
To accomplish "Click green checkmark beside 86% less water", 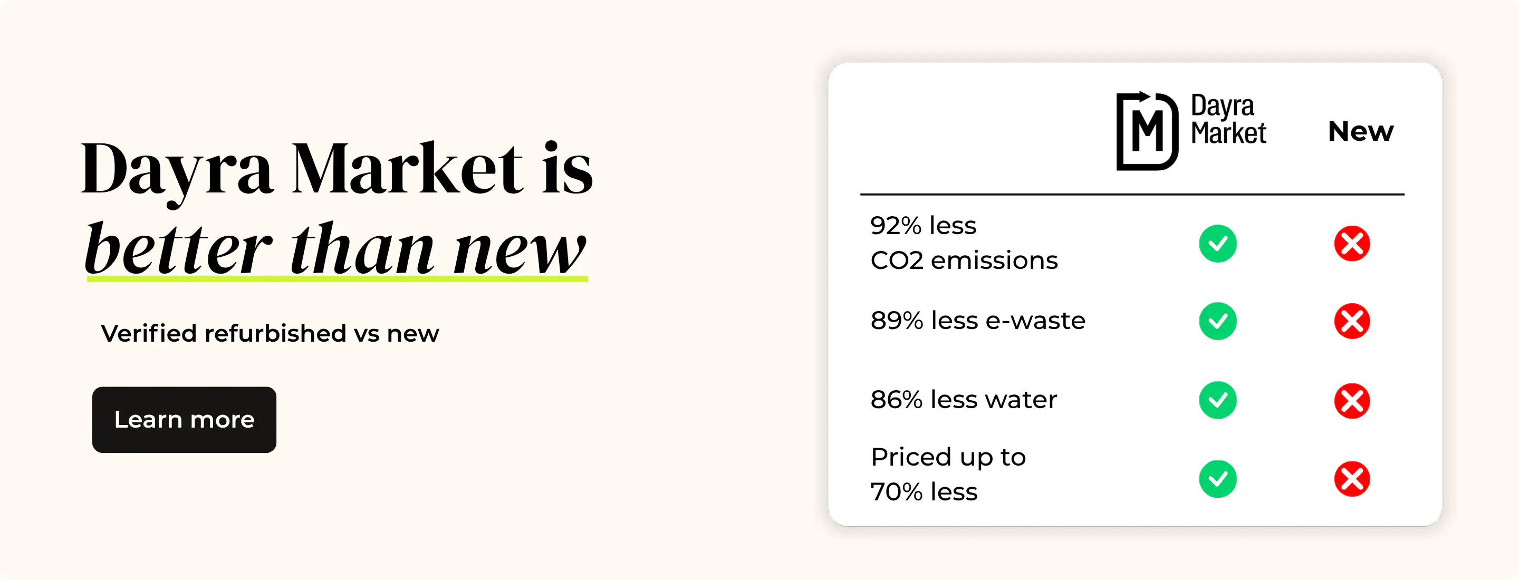I will tap(1218, 400).
